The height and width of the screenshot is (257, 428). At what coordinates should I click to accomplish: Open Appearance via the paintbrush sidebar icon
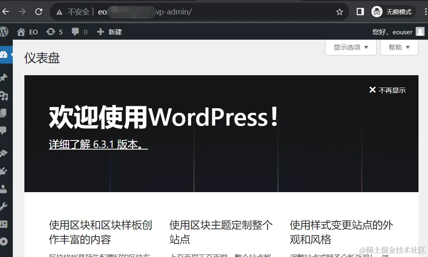(x=4, y=153)
